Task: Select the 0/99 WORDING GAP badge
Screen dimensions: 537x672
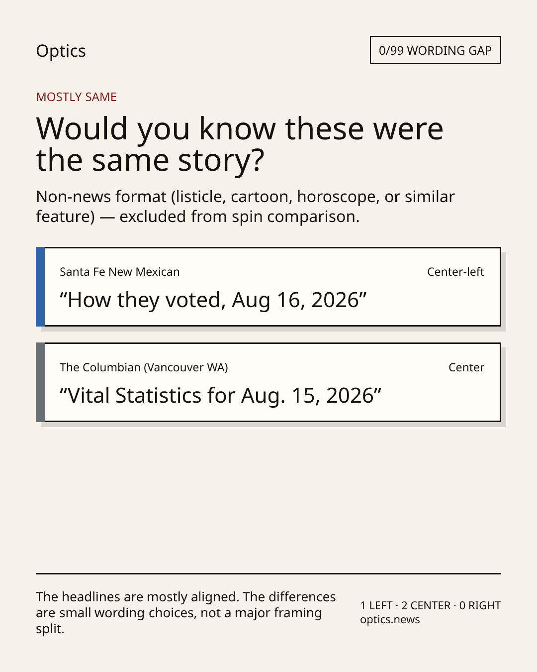Action: (x=435, y=50)
